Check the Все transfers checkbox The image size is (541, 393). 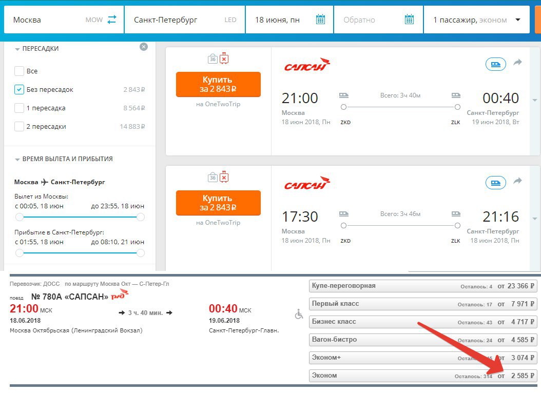pyautogui.click(x=19, y=71)
